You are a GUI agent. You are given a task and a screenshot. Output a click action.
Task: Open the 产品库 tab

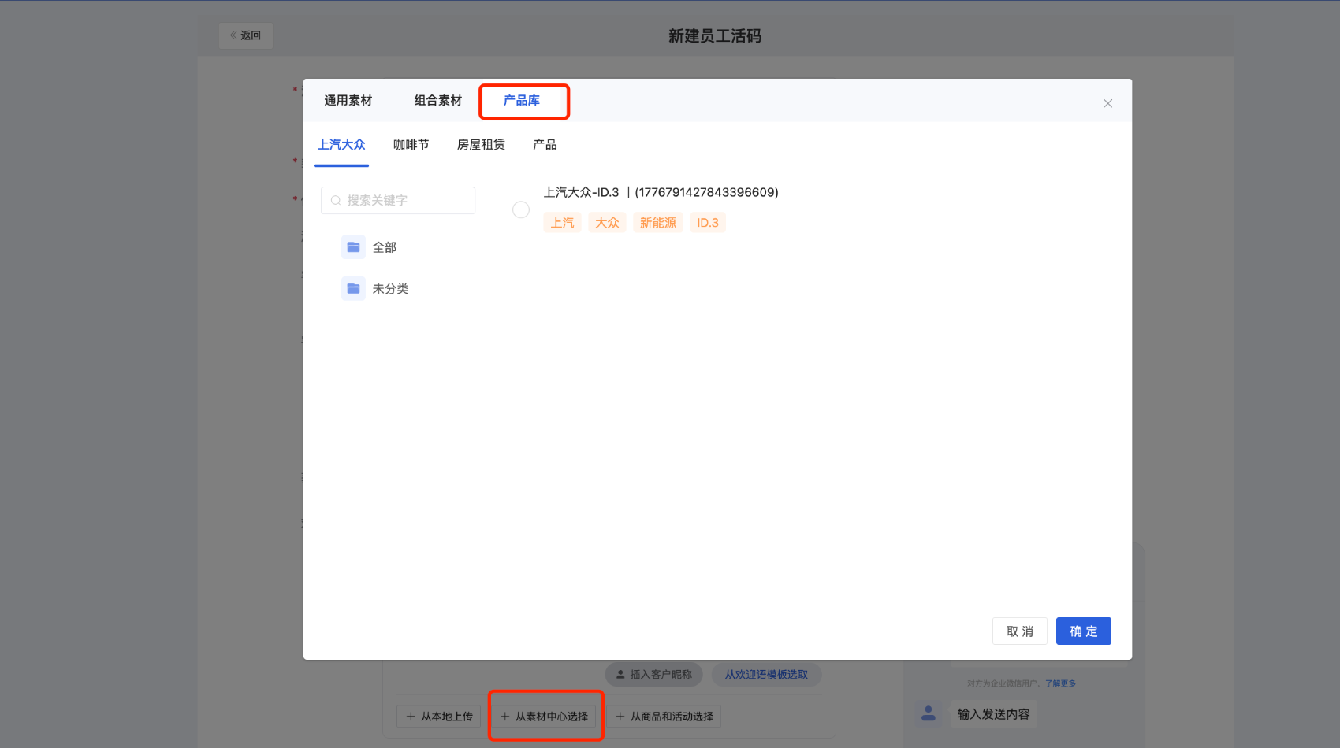pos(522,101)
